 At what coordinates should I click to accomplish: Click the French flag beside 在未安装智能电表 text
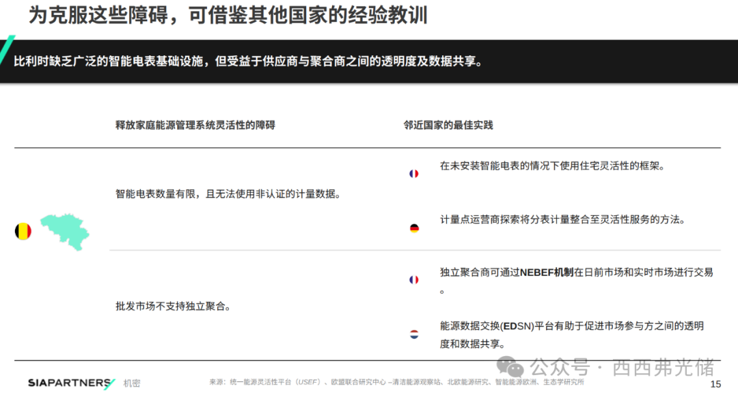click(x=413, y=174)
